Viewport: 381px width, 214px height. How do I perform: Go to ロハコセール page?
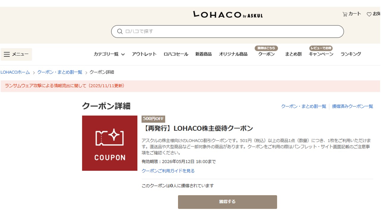point(176,54)
